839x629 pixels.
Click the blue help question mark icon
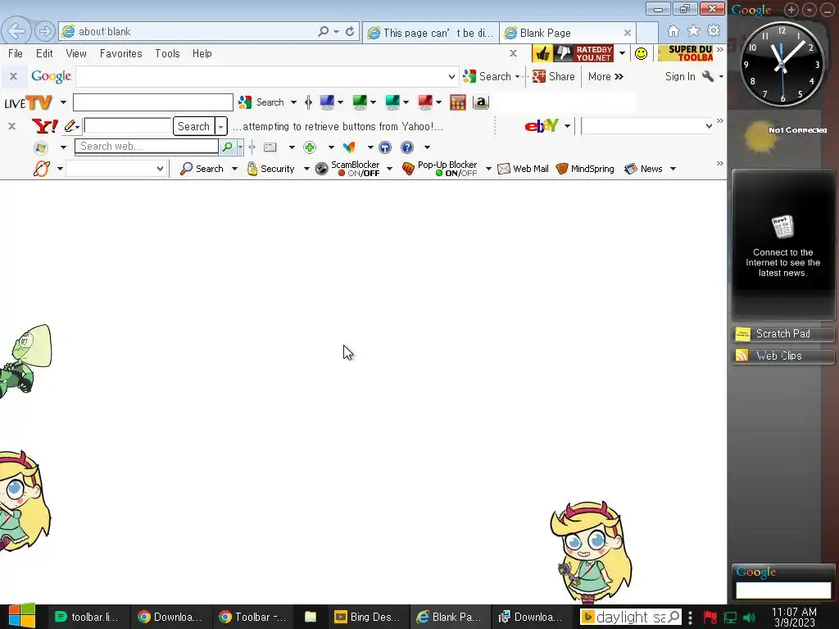coord(407,147)
